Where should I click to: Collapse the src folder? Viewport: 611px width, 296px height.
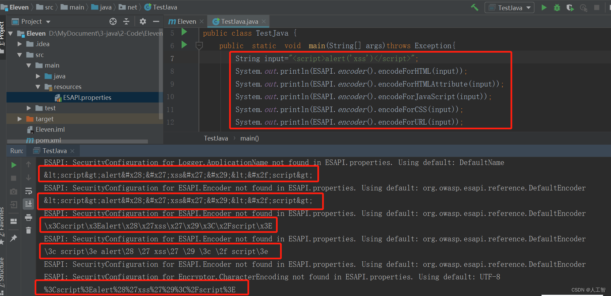[19, 55]
